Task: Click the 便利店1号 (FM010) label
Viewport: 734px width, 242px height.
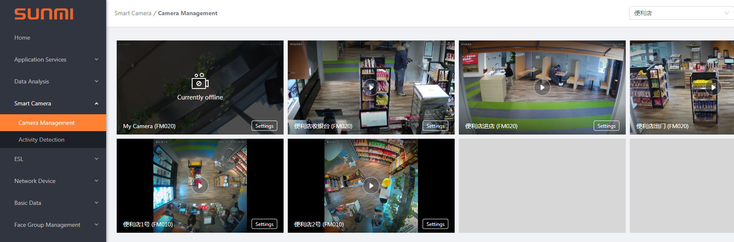Action: pos(148,224)
